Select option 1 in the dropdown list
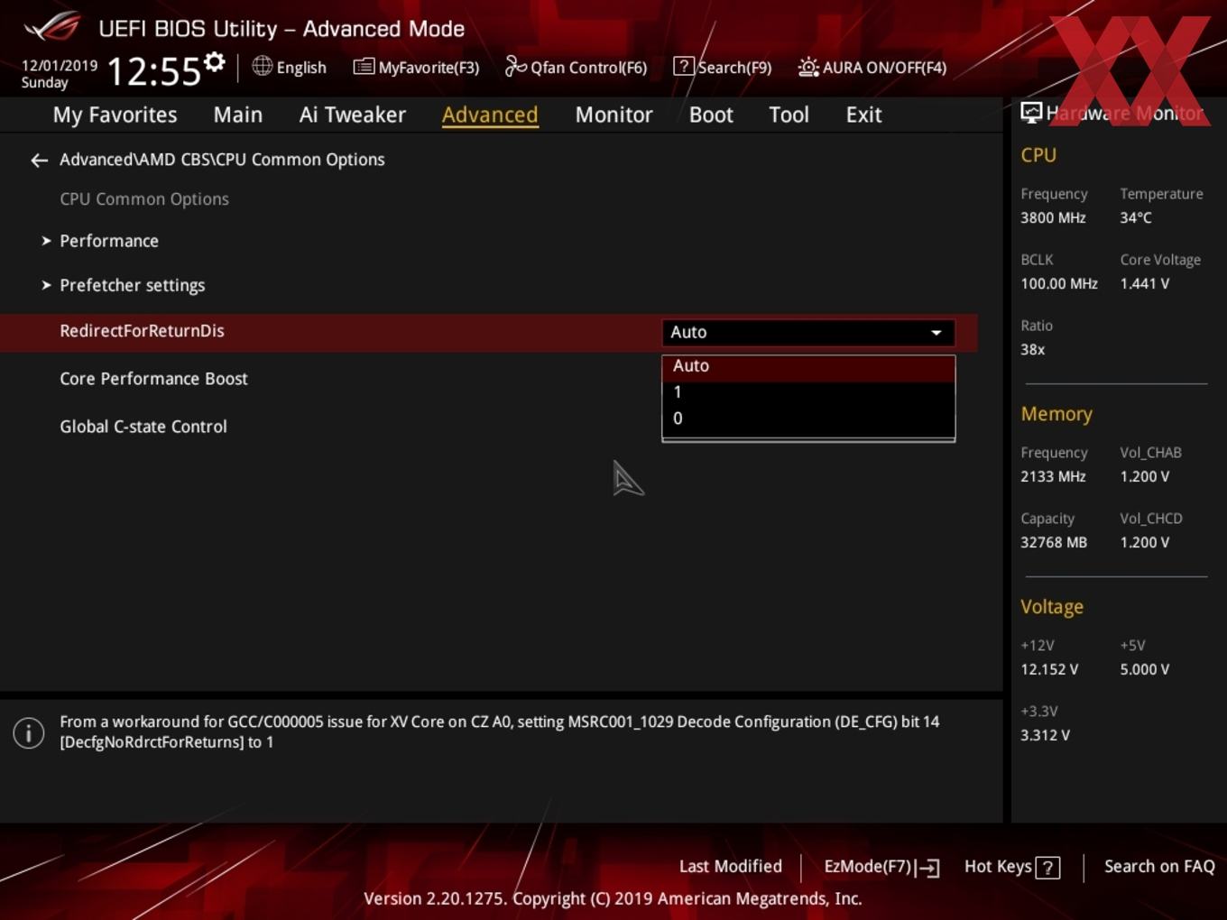The height and width of the screenshot is (920, 1227). (x=808, y=392)
